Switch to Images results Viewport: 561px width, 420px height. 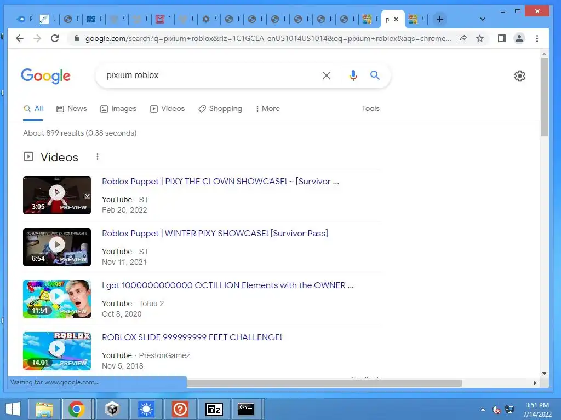coord(118,109)
